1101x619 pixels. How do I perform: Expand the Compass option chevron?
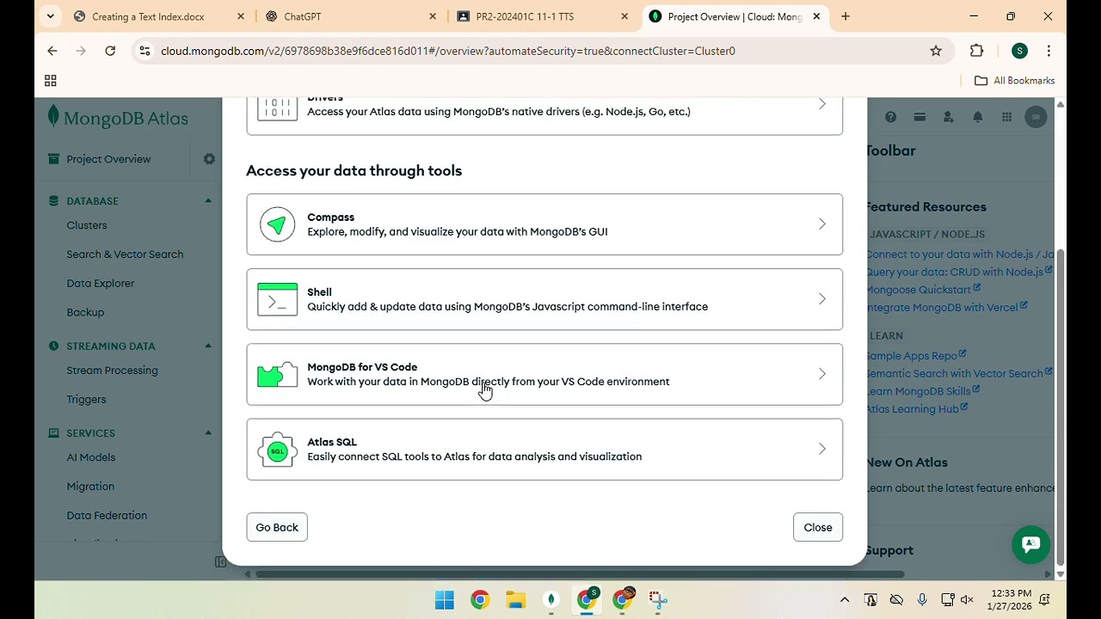(x=822, y=224)
